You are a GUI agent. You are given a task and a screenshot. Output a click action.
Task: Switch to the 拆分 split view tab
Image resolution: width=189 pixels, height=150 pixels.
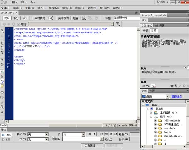(16, 18)
